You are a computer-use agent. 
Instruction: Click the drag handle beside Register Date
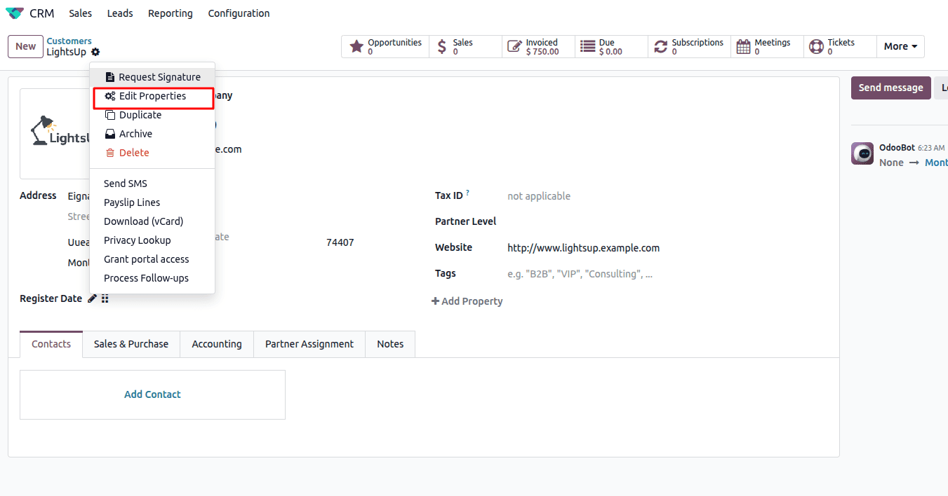point(105,299)
